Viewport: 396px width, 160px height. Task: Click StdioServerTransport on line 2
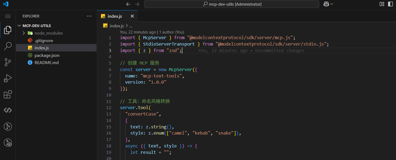[169, 44]
